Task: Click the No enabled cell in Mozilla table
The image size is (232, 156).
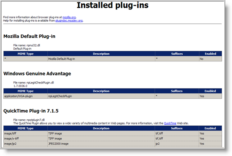Action: pyautogui.click(x=210, y=59)
